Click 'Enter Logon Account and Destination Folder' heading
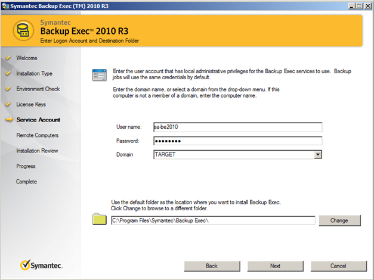This screenshot has height=280, width=374. tap(89, 41)
